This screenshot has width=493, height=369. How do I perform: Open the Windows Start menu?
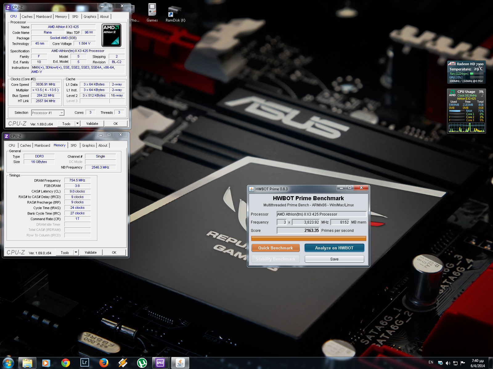click(x=8, y=363)
